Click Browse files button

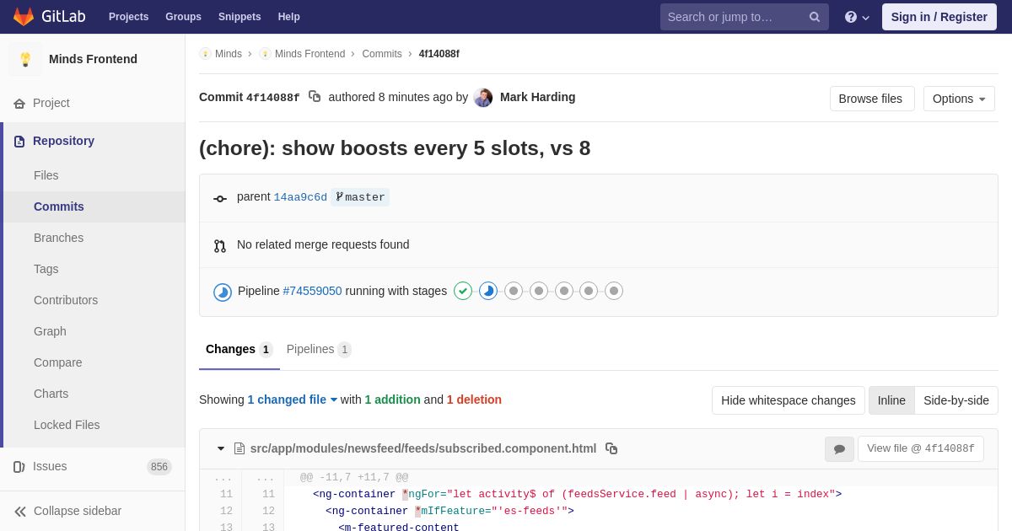[x=870, y=99]
